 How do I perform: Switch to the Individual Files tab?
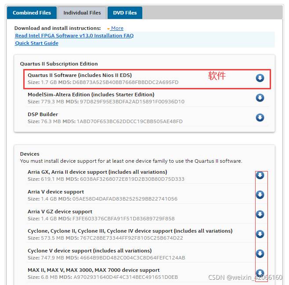coord(82,13)
